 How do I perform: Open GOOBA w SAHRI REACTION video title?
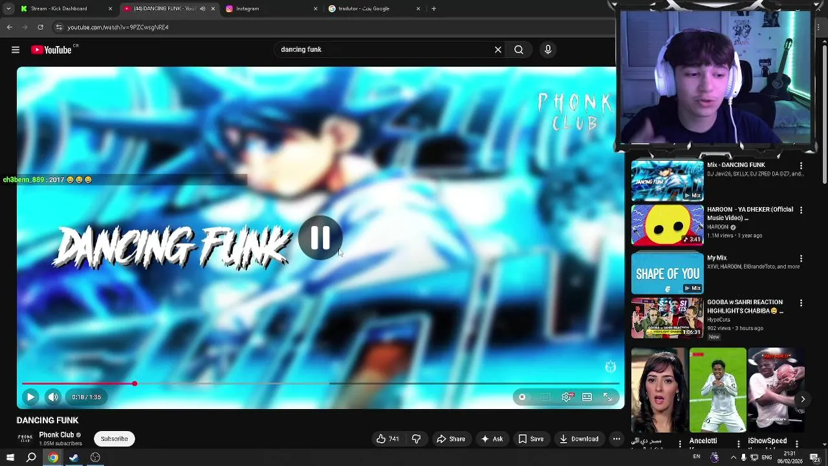click(745, 306)
